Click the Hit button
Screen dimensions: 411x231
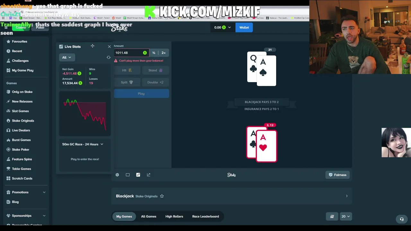click(x=127, y=70)
